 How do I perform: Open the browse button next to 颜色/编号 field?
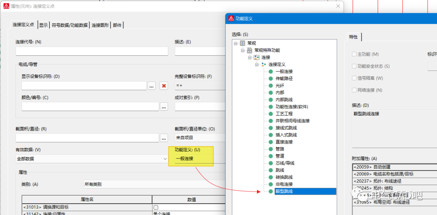(x=163, y=106)
